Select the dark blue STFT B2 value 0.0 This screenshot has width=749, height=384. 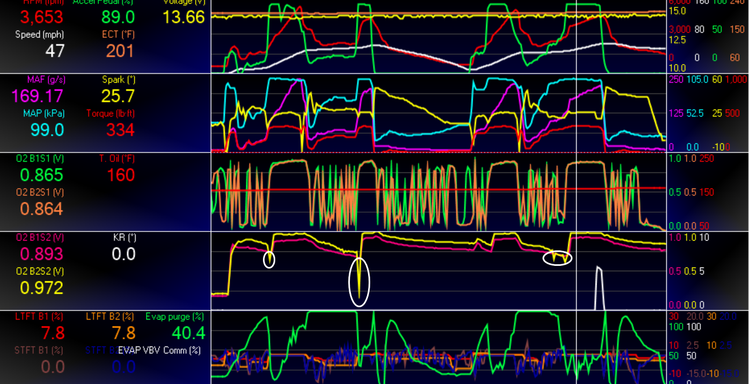(x=123, y=367)
